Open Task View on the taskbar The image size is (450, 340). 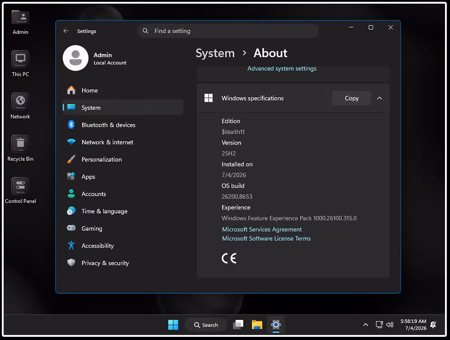click(x=238, y=325)
